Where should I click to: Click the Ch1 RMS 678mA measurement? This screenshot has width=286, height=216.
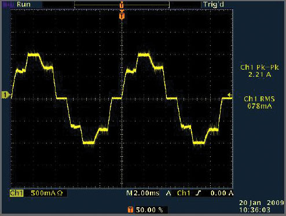(259, 103)
